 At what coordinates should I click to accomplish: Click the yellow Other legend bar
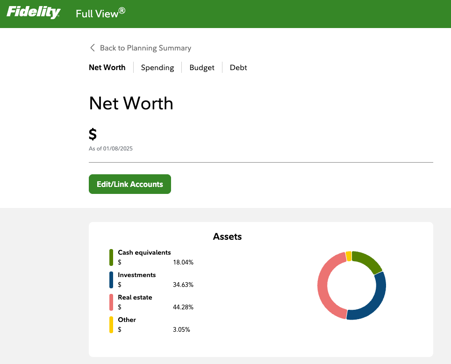(x=111, y=325)
